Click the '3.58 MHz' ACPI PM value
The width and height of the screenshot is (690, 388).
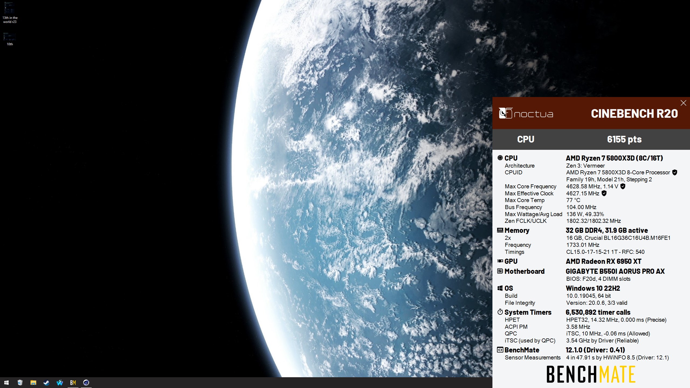pyautogui.click(x=578, y=327)
